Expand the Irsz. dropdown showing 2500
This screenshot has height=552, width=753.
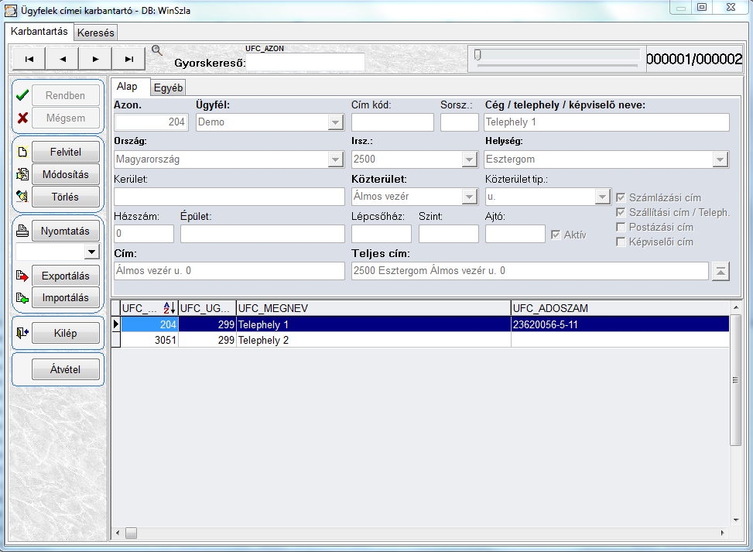tap(469, 159)
